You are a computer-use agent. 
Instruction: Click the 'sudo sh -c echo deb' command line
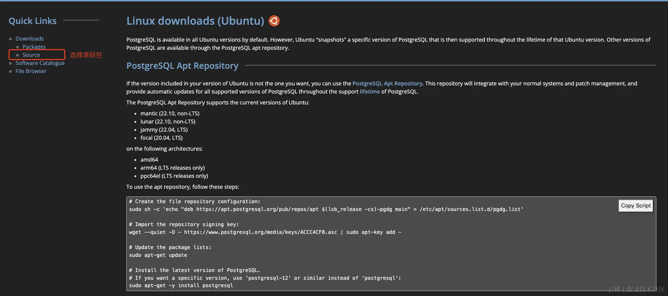326,209
